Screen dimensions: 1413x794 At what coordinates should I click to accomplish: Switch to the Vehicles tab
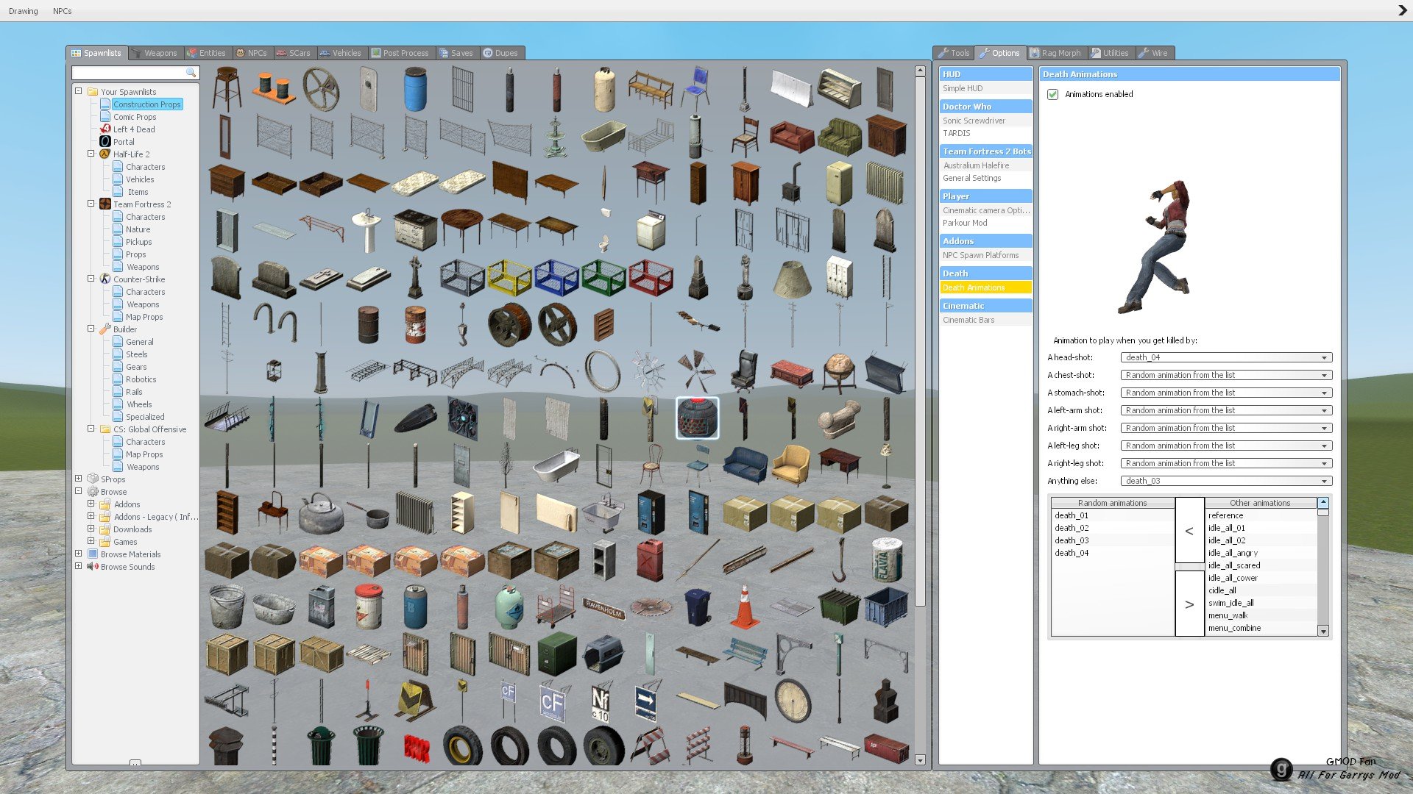click(x=341, y=53)
